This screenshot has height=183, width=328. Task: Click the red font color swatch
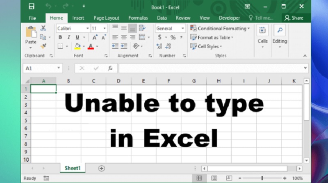91,46
